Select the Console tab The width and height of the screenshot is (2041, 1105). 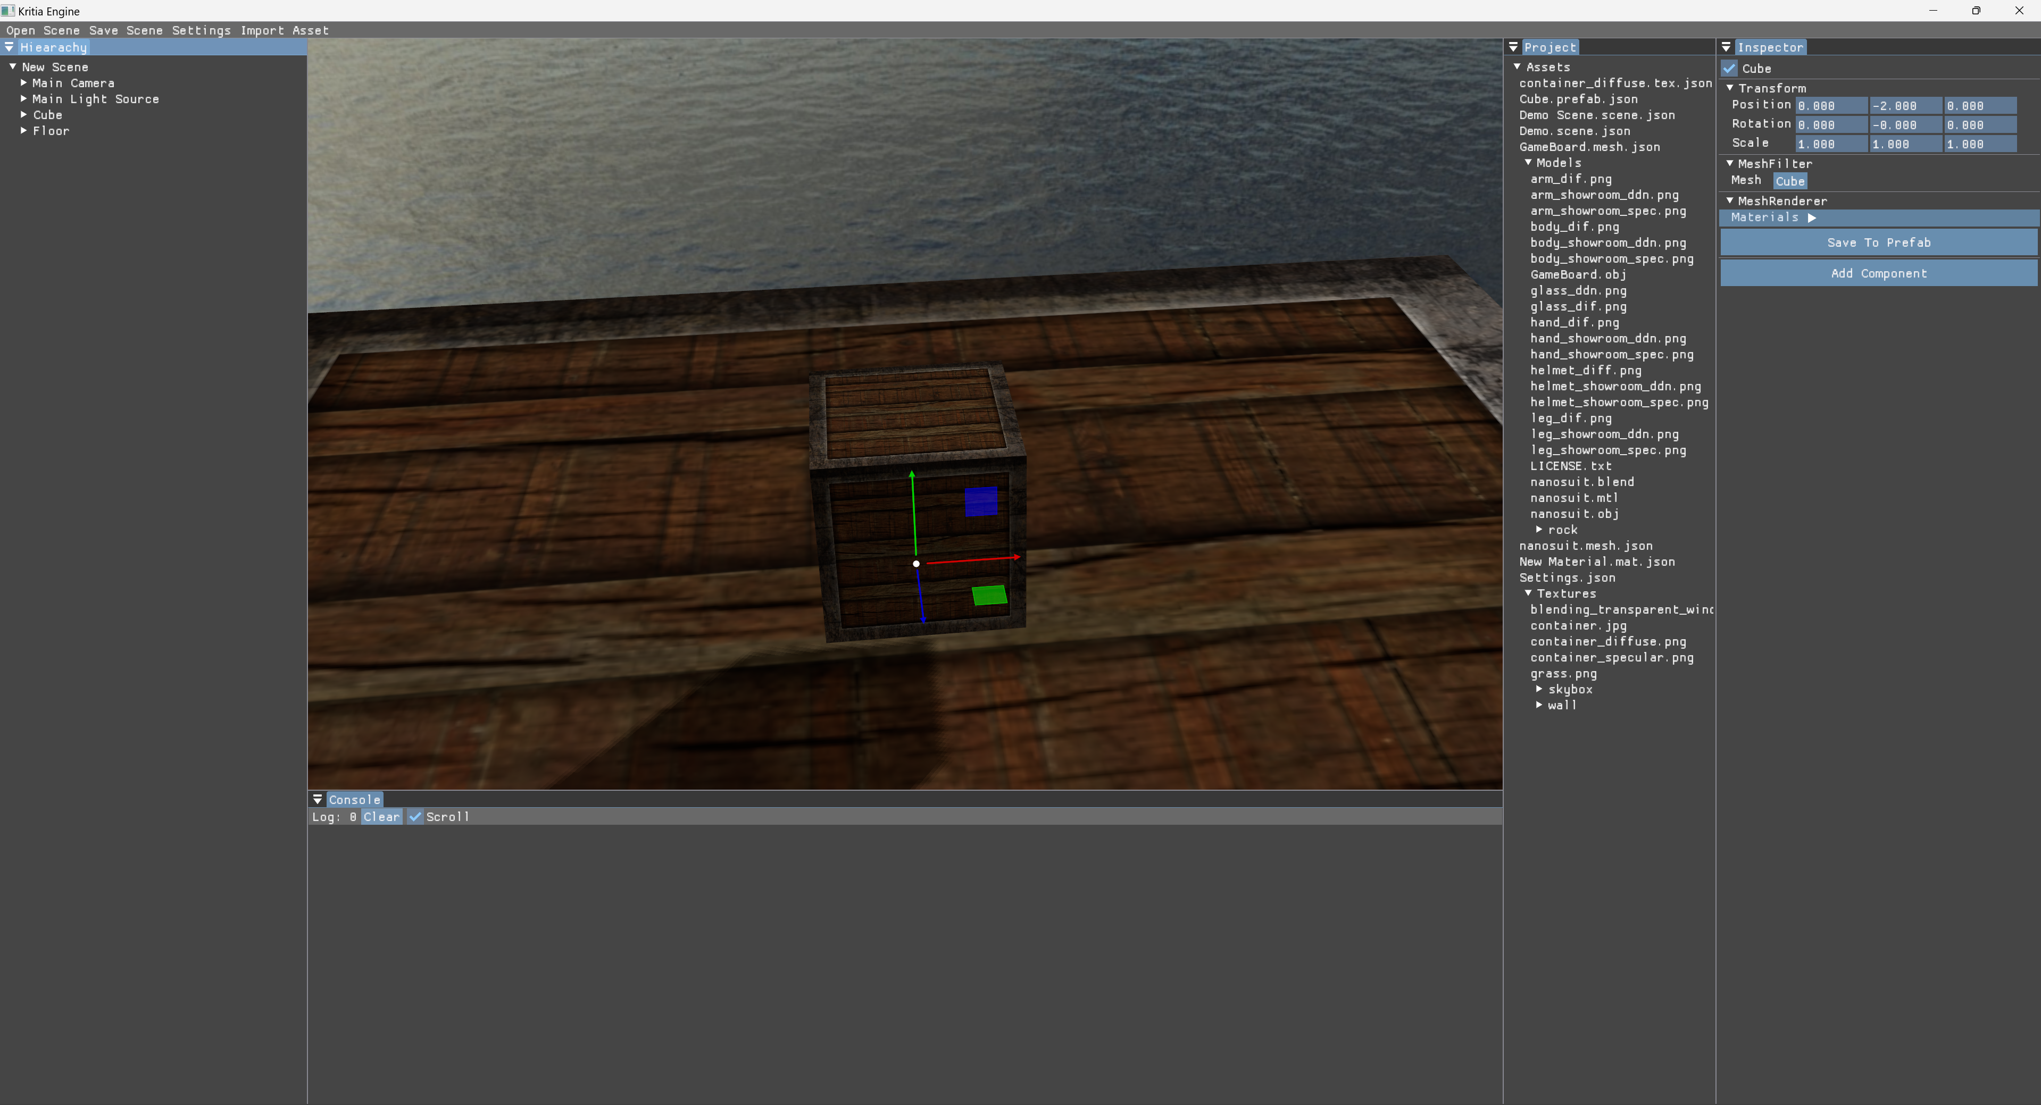[354, 800]
